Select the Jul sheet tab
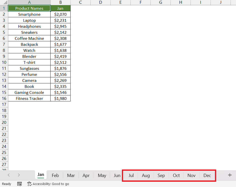 pos(131,175)
